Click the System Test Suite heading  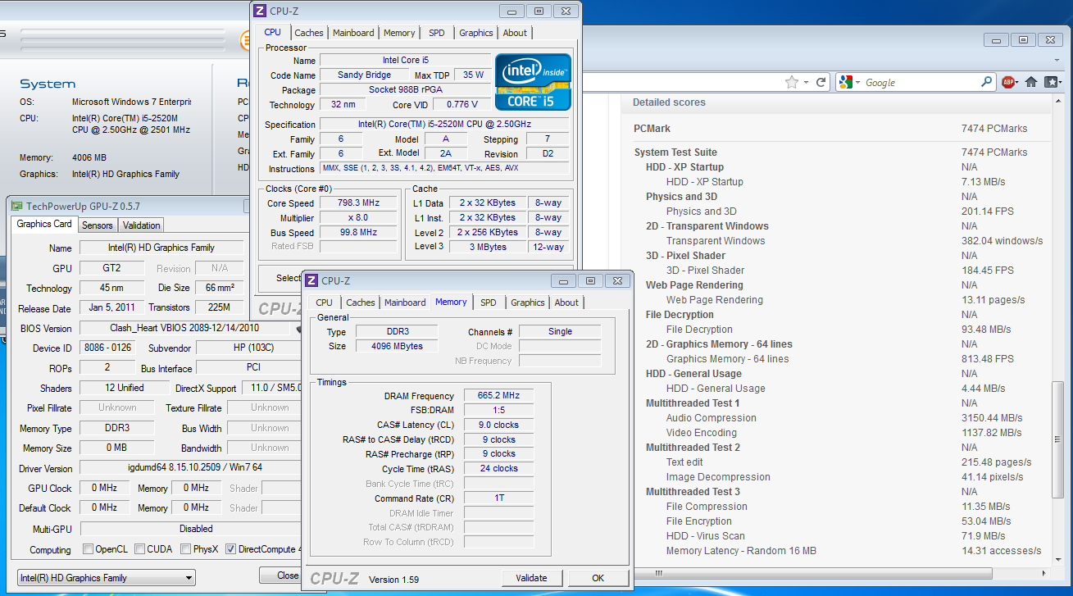pyautogui.click(x=675, y=152)
